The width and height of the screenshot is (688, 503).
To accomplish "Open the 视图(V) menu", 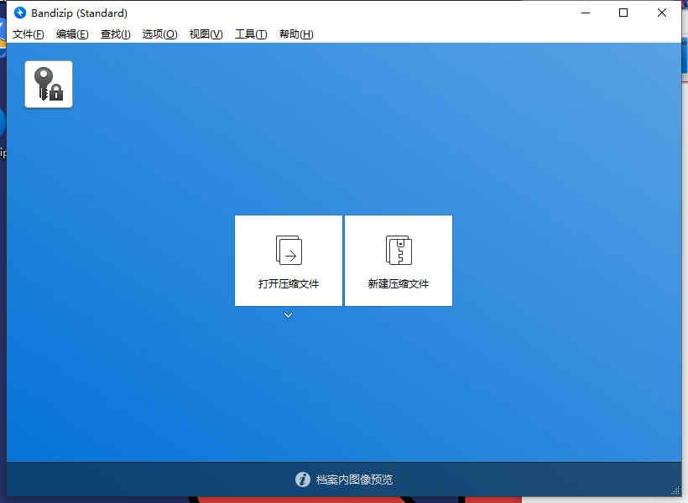I will [x=206, y=34].
